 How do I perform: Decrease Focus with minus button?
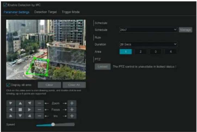point(39,110)
